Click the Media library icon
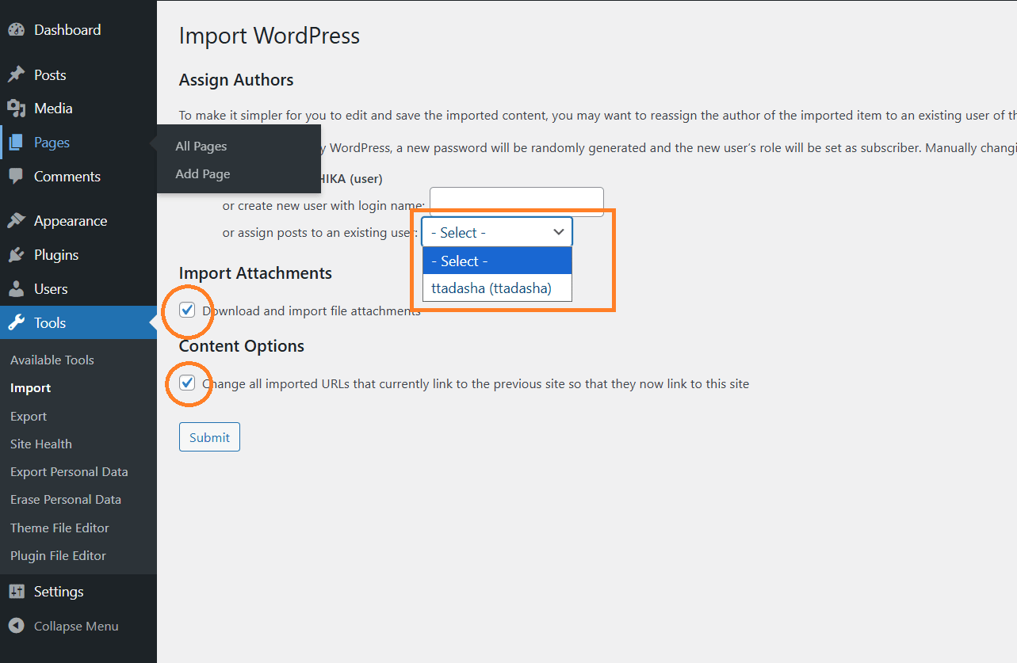Image resolution: width=1017 pixels, height=663 pixels. pos(17,109)
